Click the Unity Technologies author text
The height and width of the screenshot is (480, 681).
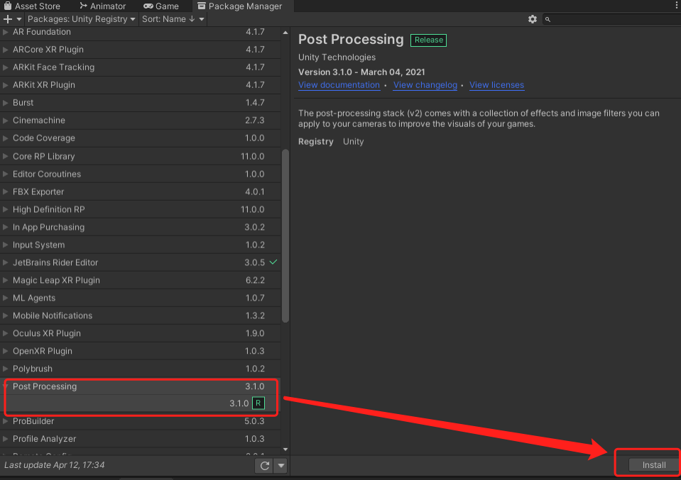coord(337,57)
